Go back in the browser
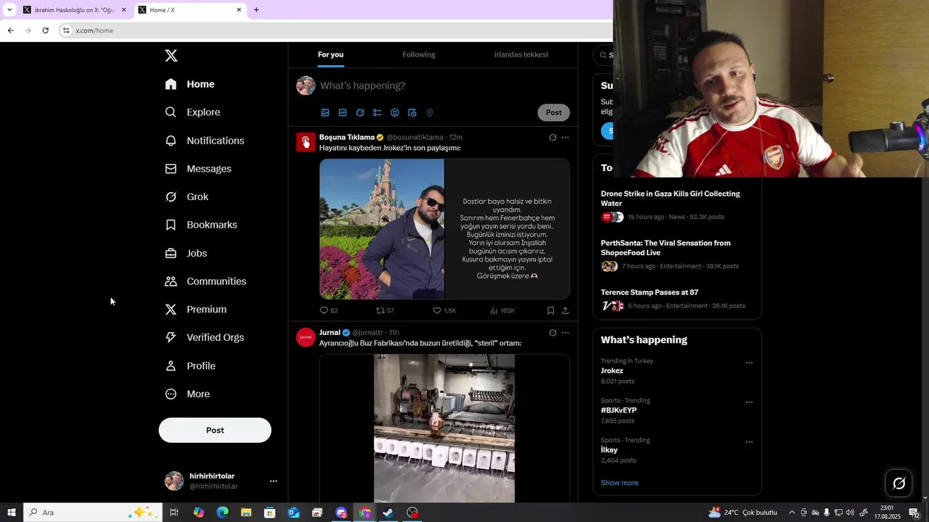This screenshot has height=522, width=929. tap(10, 30)
